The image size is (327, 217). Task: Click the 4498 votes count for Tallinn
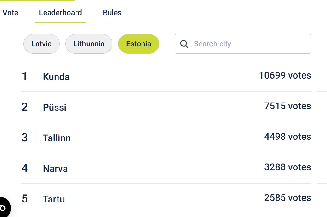pyautogui.click(x=288, y=137)
